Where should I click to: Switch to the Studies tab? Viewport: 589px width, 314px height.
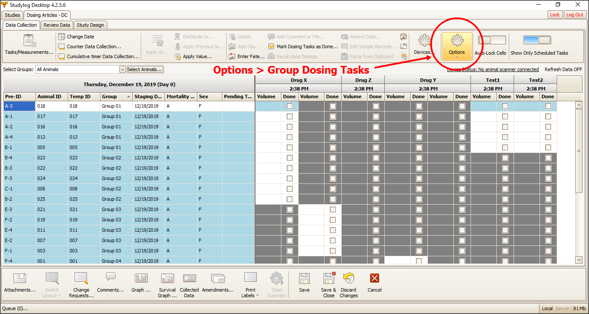point(12,15)
